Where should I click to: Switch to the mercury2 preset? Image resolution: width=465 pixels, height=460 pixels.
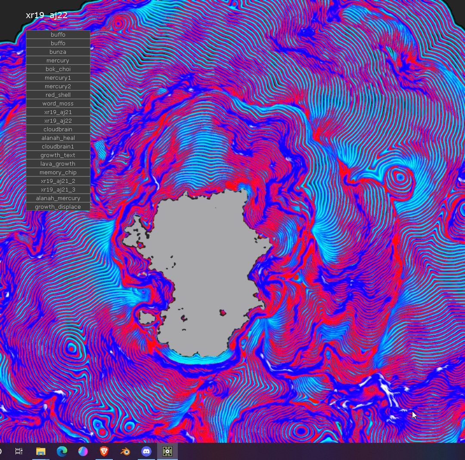pos(58,86)
